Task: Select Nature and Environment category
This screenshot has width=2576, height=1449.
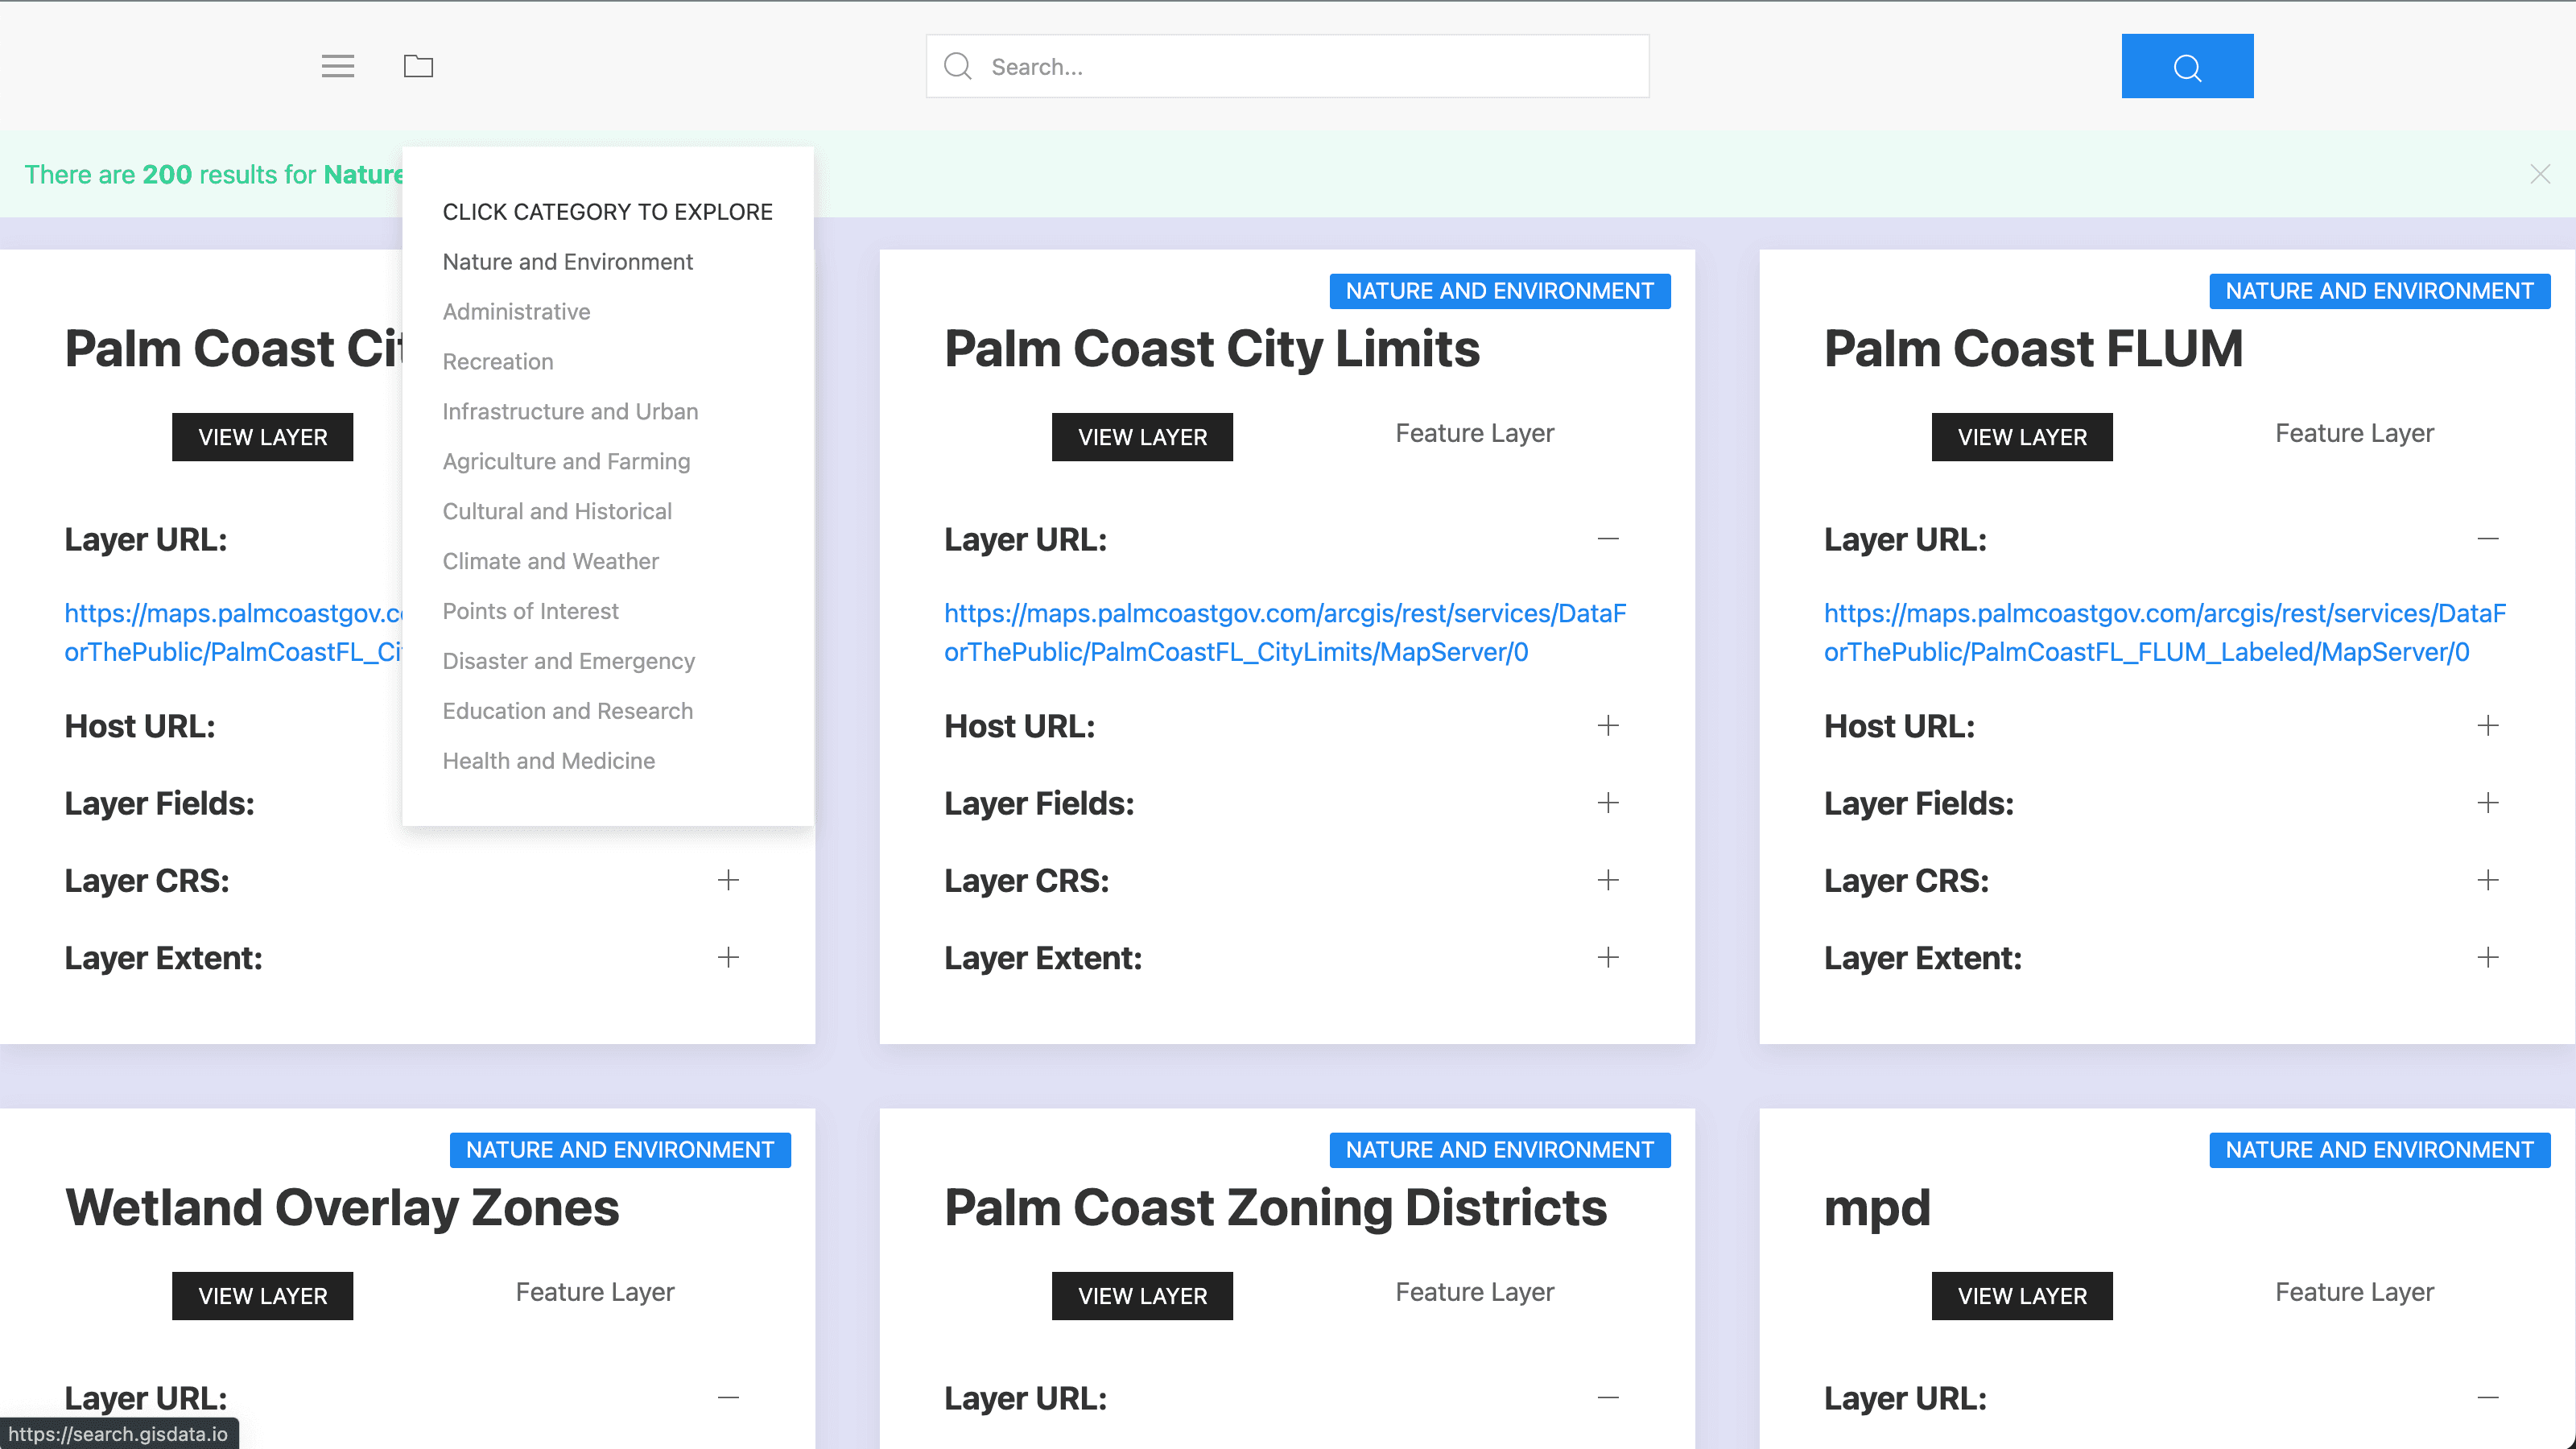Action: click(x=568, y=262)
